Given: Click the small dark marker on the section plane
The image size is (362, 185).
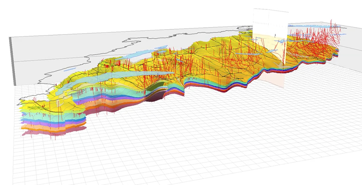Looking at the screenshot, I should [275, 35].
